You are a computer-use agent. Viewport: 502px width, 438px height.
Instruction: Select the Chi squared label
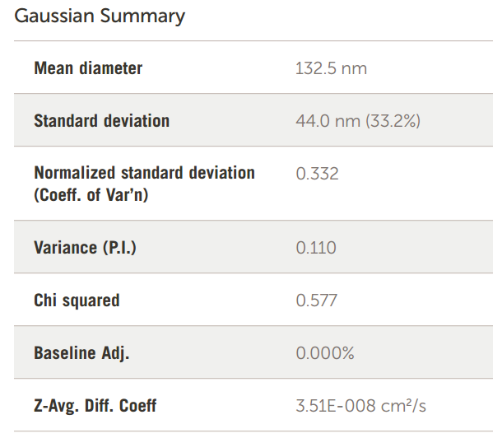77,301
